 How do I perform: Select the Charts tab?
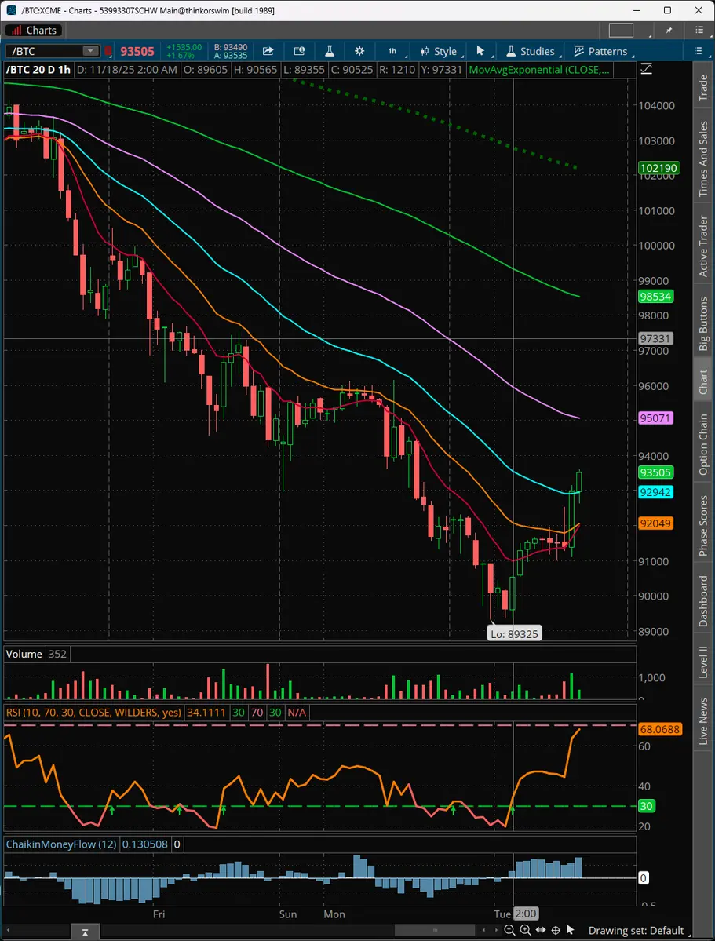[x=32, y=30]
